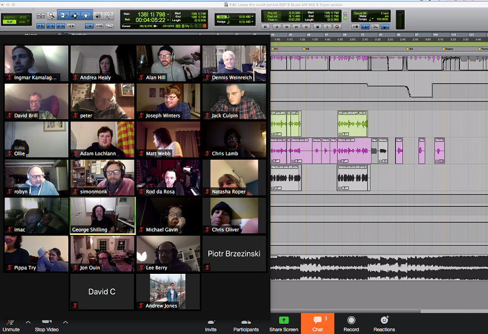Toggle the metronome click button

[365, 27]
